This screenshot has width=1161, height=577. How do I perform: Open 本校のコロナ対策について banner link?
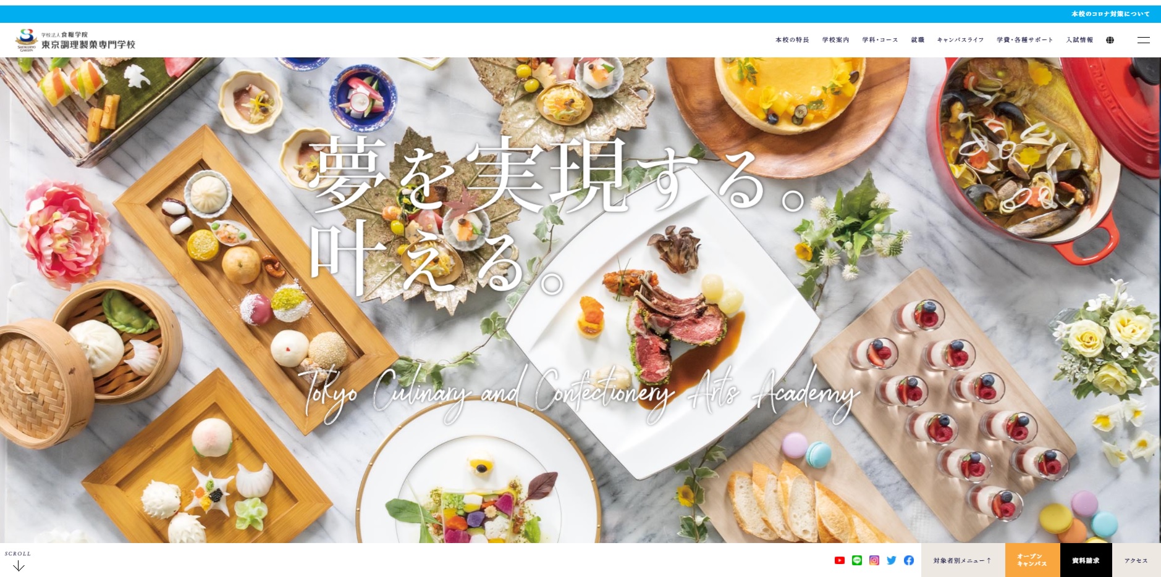pyautogui.click(x=1110, y=14)
